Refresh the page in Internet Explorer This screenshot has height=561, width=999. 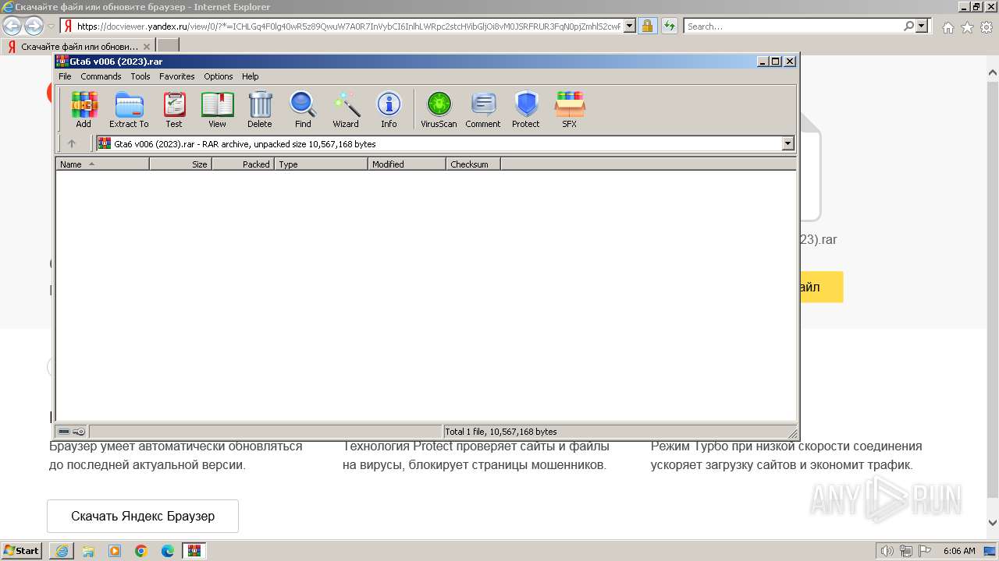[670, 26]
